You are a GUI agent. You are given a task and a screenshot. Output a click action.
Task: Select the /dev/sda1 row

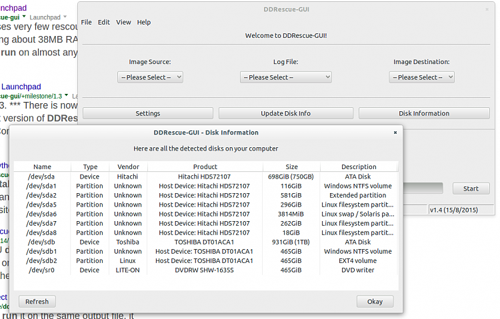[x=206, y=186]
